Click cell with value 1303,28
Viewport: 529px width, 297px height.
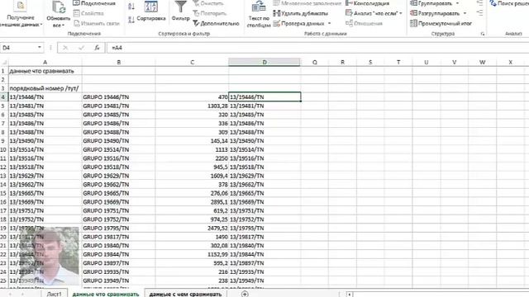192,106
